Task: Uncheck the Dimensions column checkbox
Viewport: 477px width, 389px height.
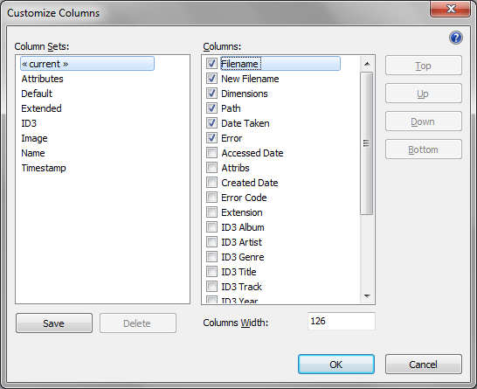Action: click(211, 94)
